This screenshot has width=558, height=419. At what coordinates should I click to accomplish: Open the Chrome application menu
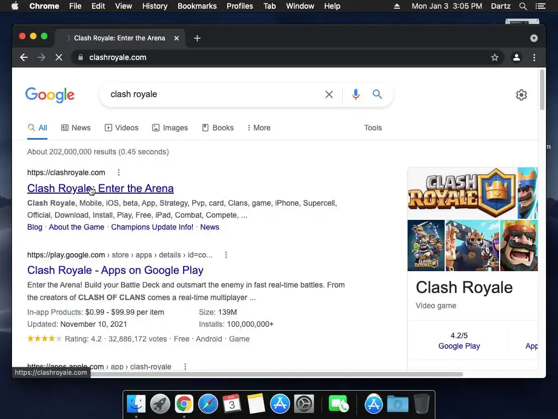44,6
